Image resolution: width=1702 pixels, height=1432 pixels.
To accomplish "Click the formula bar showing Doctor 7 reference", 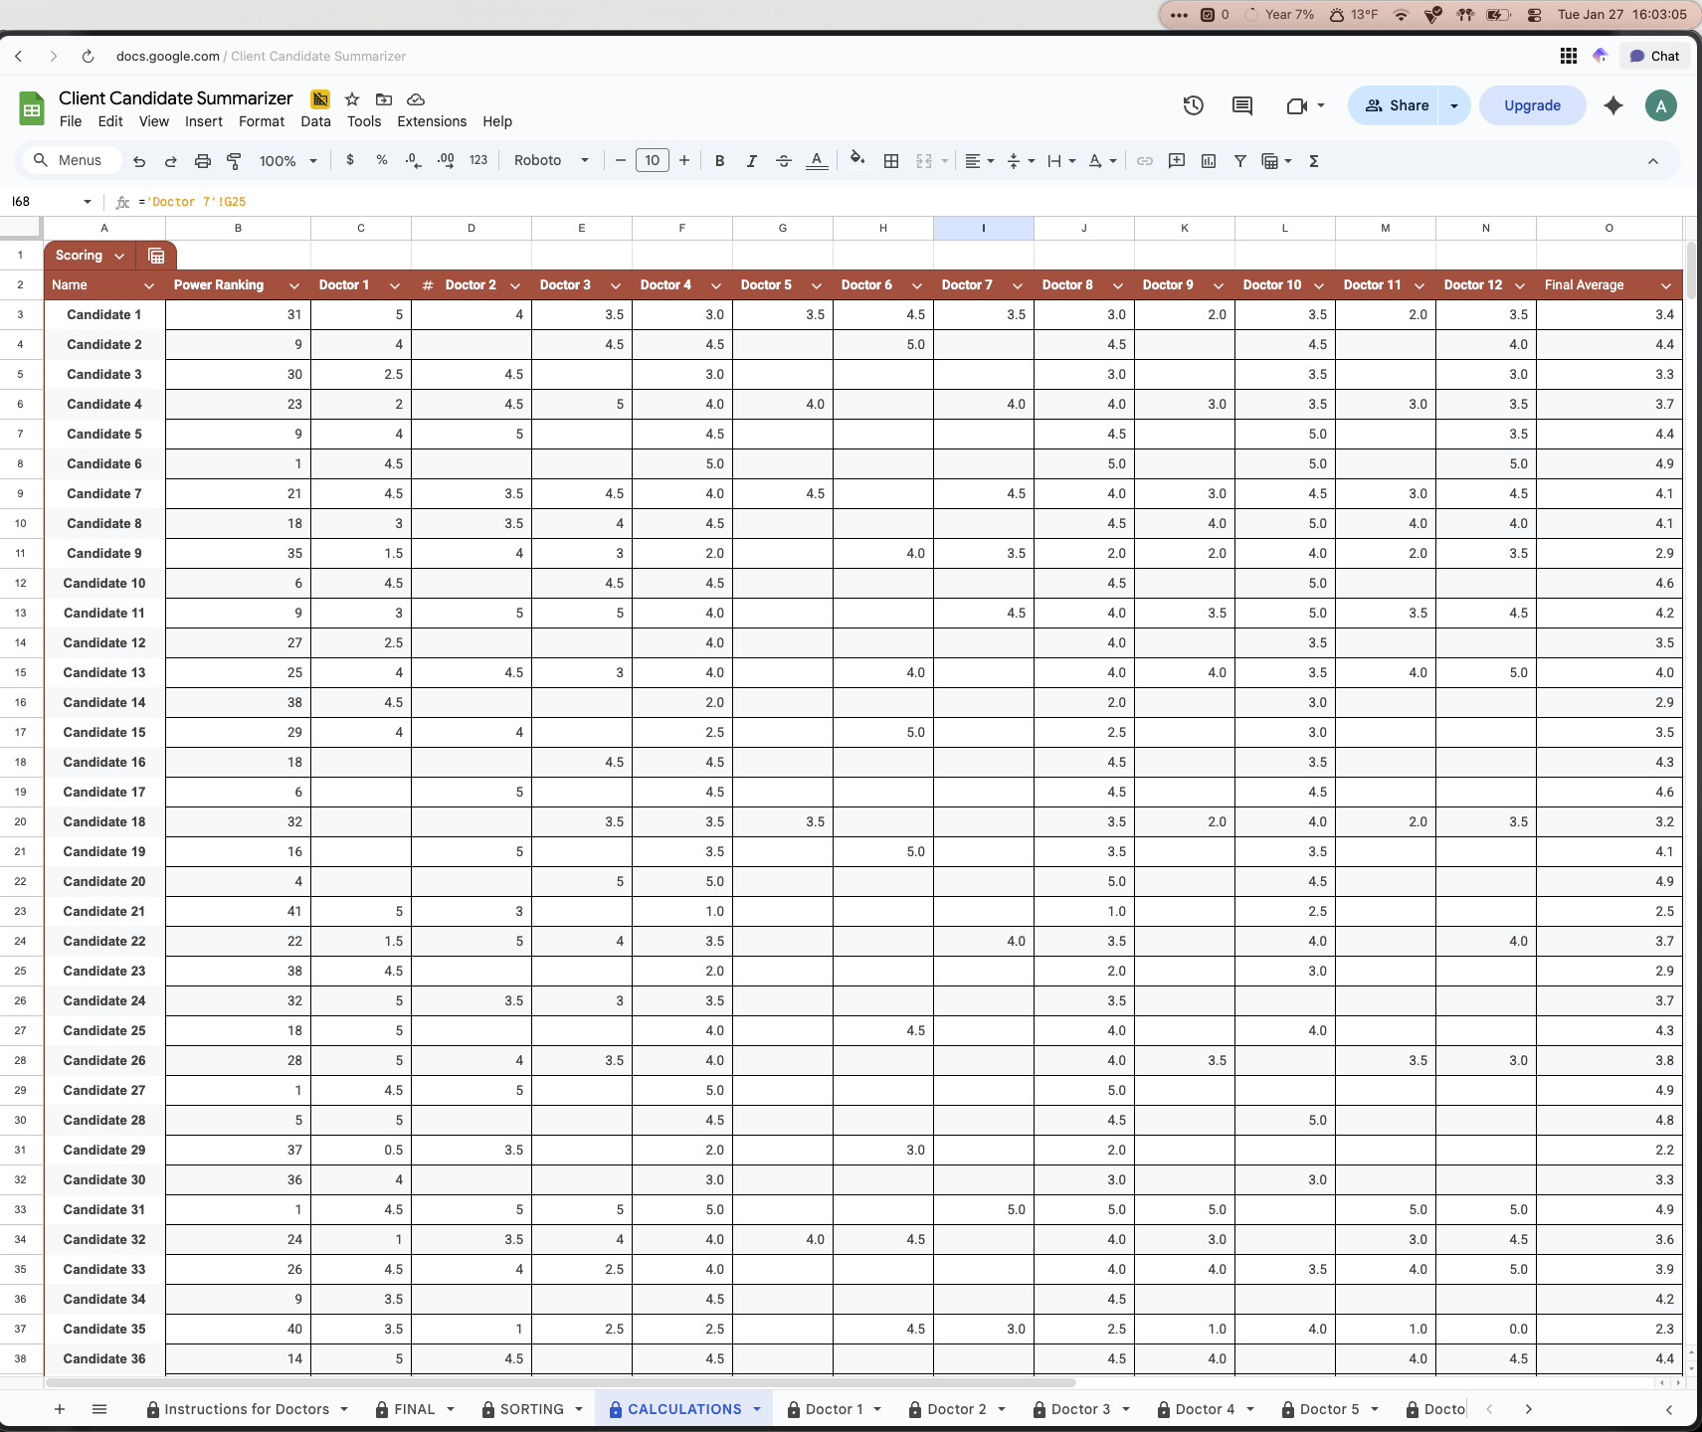I will (x=195, y=202).
